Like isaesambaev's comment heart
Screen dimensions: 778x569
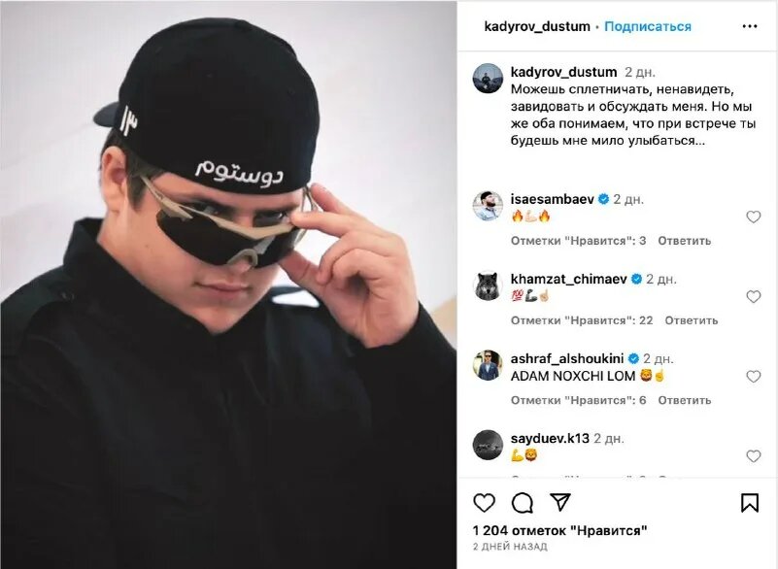coord(753,217)
